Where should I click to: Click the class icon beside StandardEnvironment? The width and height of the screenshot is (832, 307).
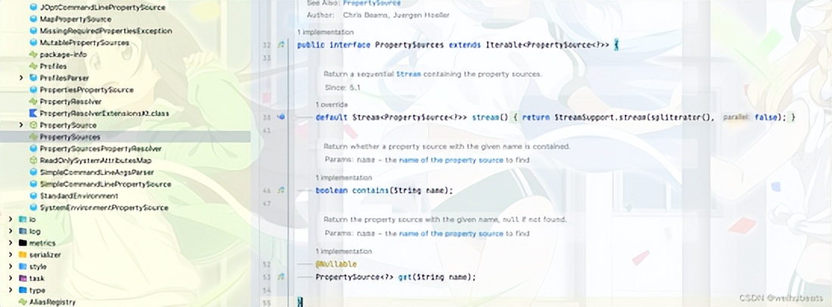click(33, 196)
